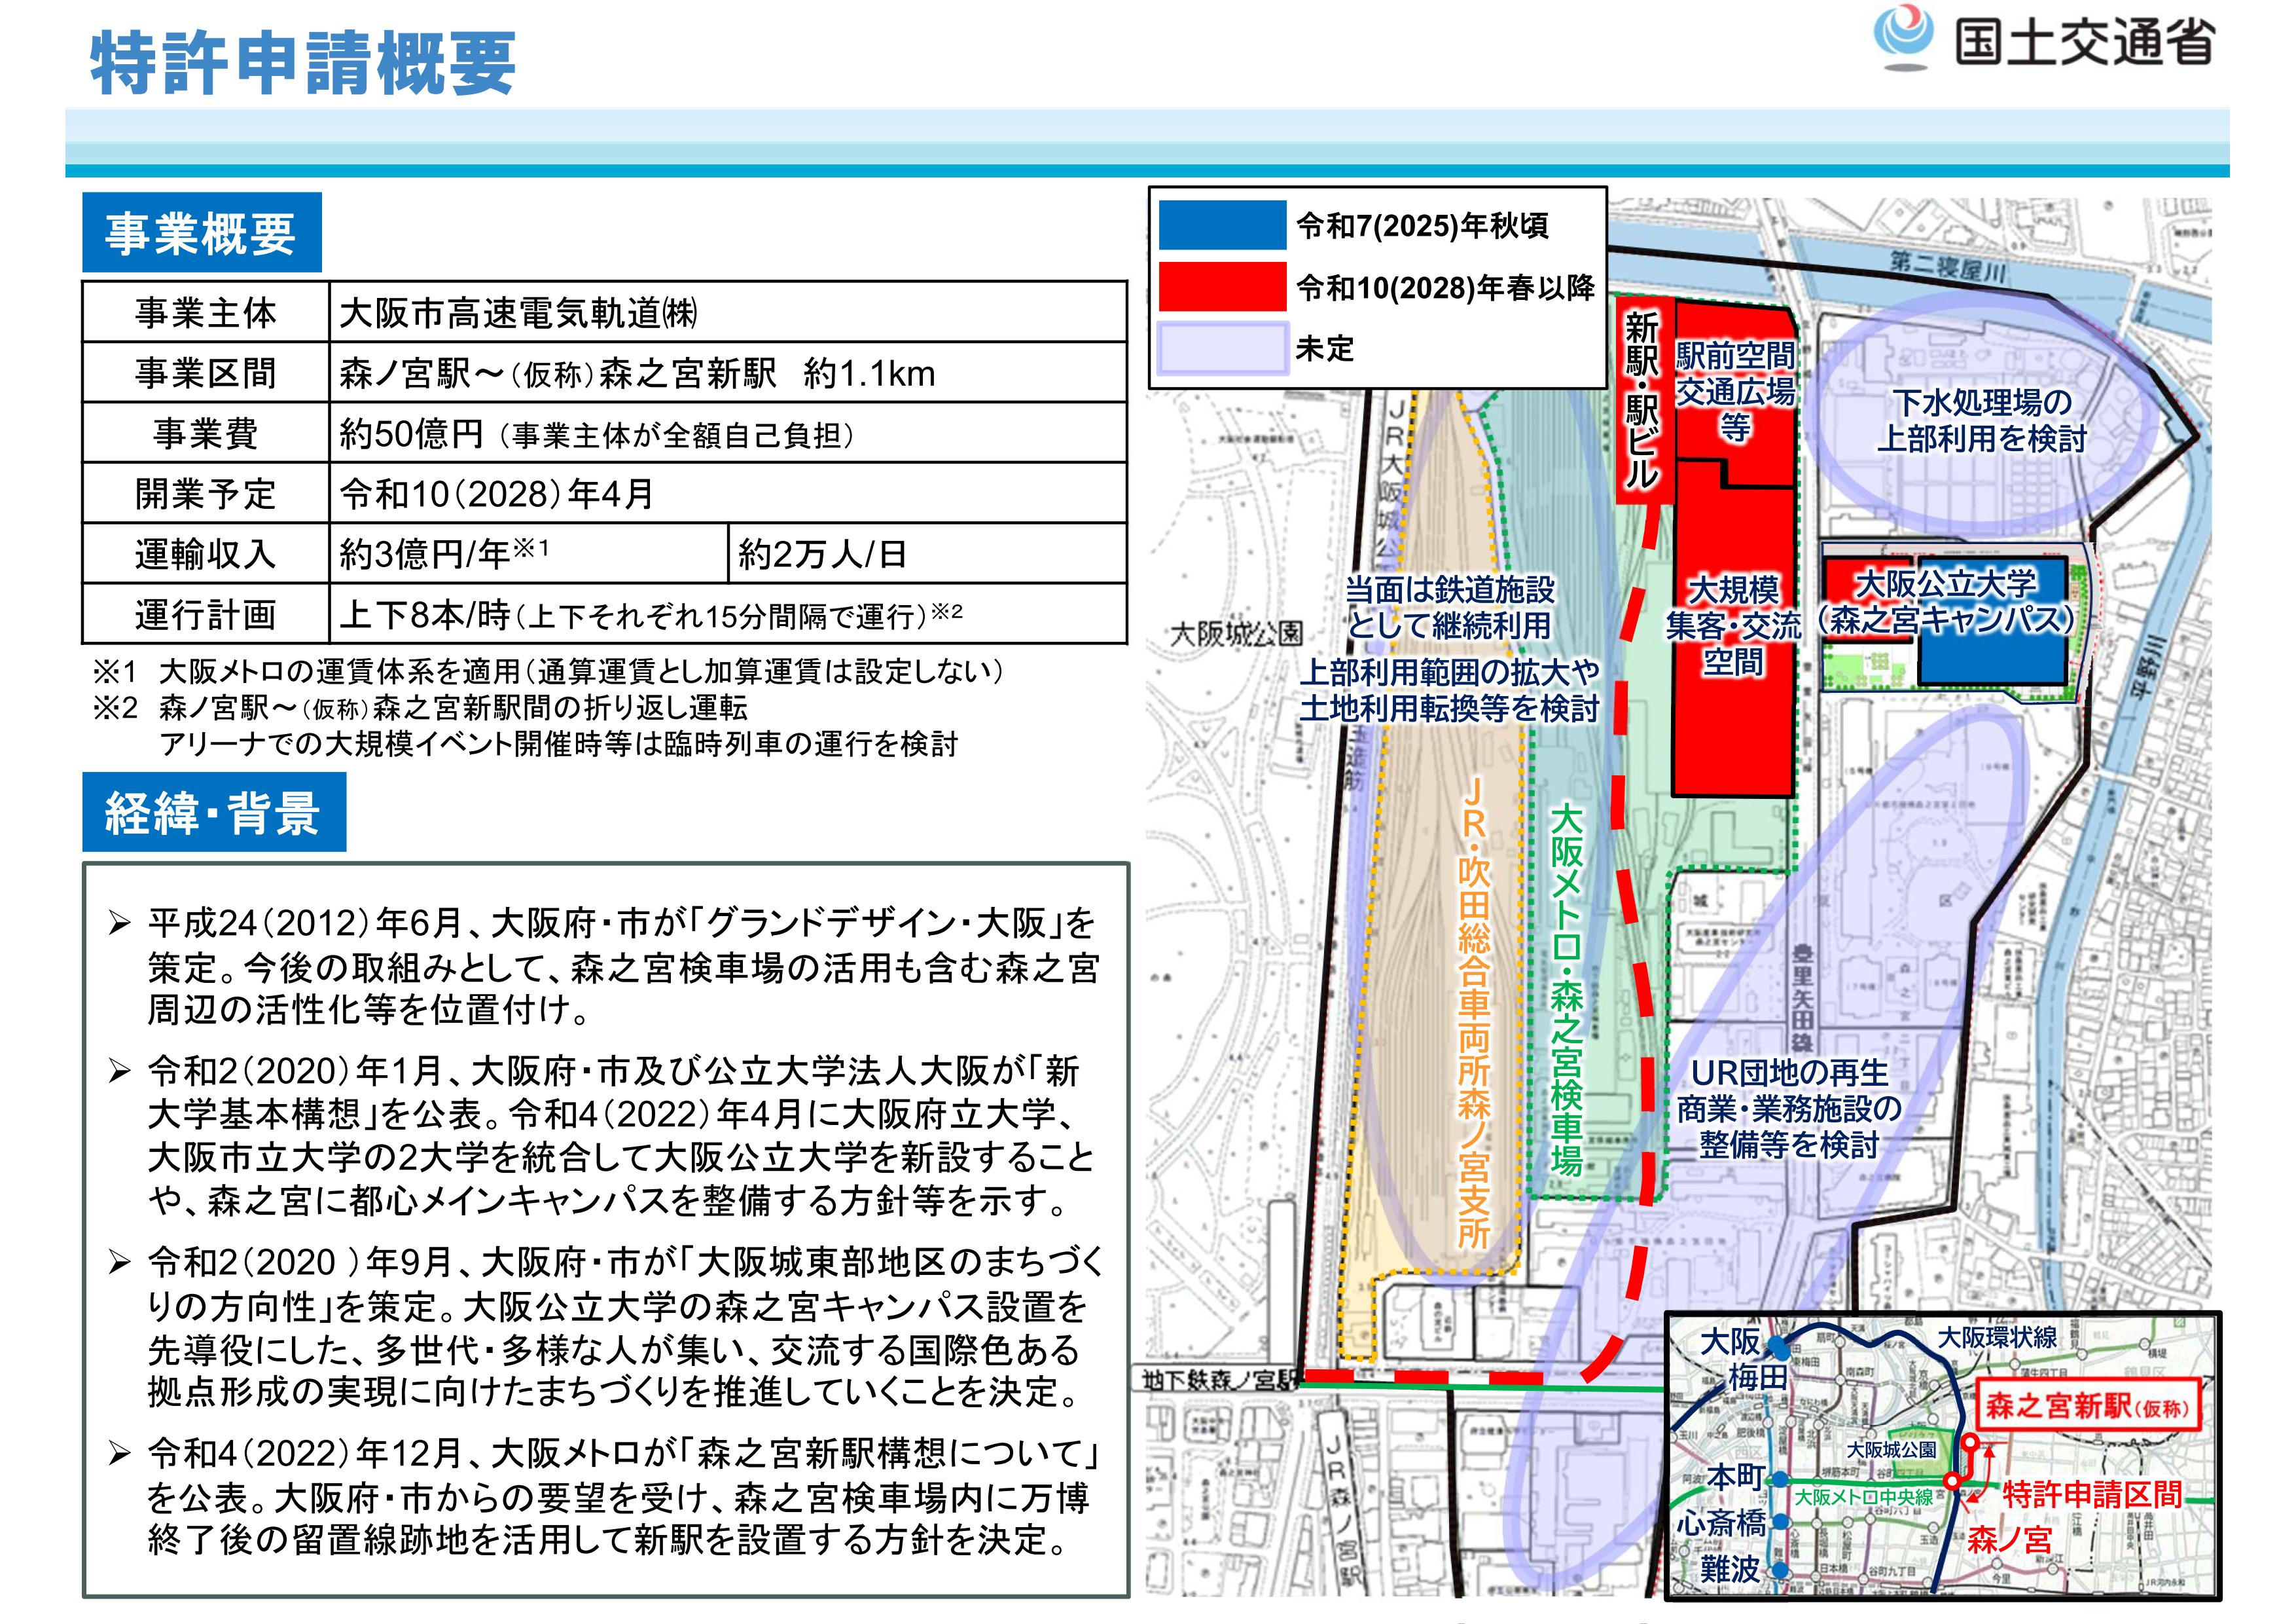Click the blue dot at Honmachi station

1780,1480
